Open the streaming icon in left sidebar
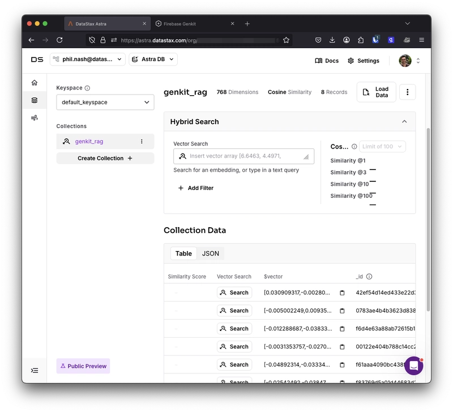 tap(35, 118)
